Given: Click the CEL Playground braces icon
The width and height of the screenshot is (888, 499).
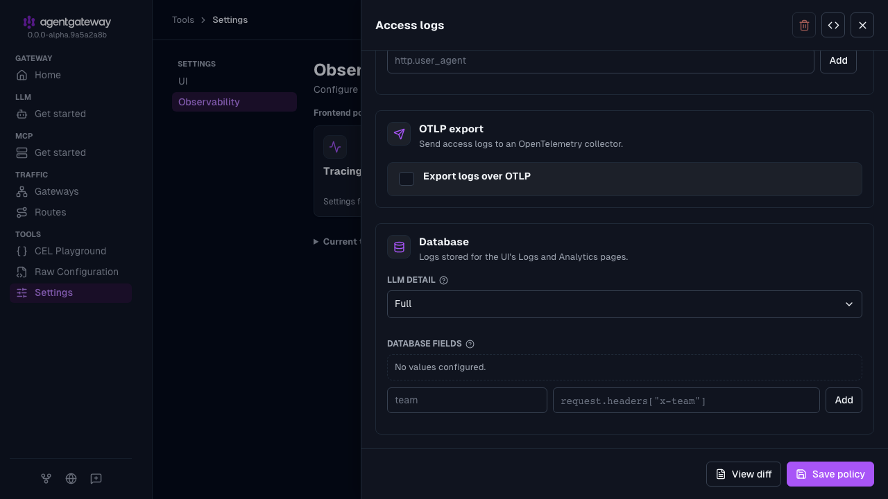Looking at the screenshot, I should (22, 251).
